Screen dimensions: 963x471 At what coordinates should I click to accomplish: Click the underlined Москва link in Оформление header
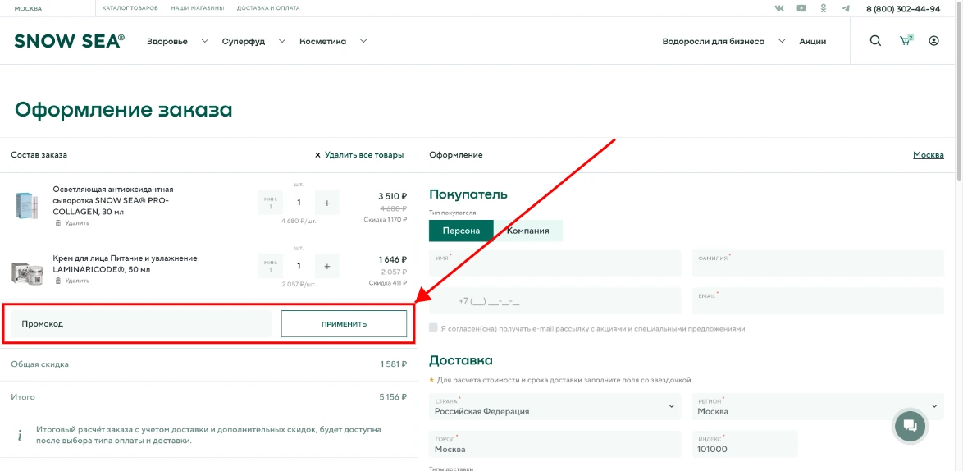(928, 155)
